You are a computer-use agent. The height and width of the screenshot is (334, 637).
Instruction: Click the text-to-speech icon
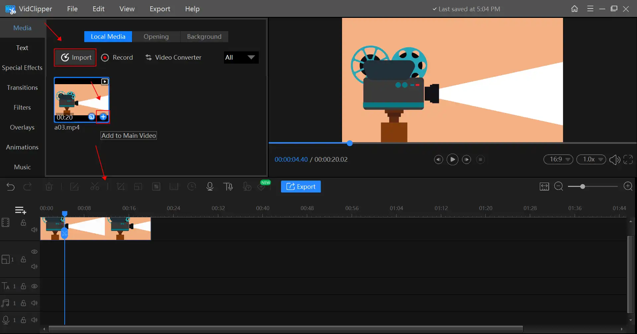tap(228, 187)
